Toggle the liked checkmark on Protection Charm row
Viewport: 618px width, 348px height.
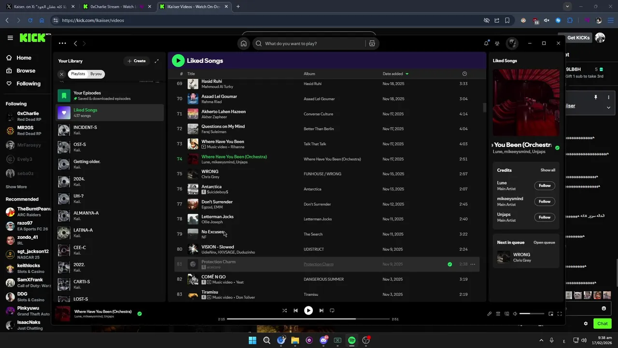pyautogui.click(x=450, y=264)
